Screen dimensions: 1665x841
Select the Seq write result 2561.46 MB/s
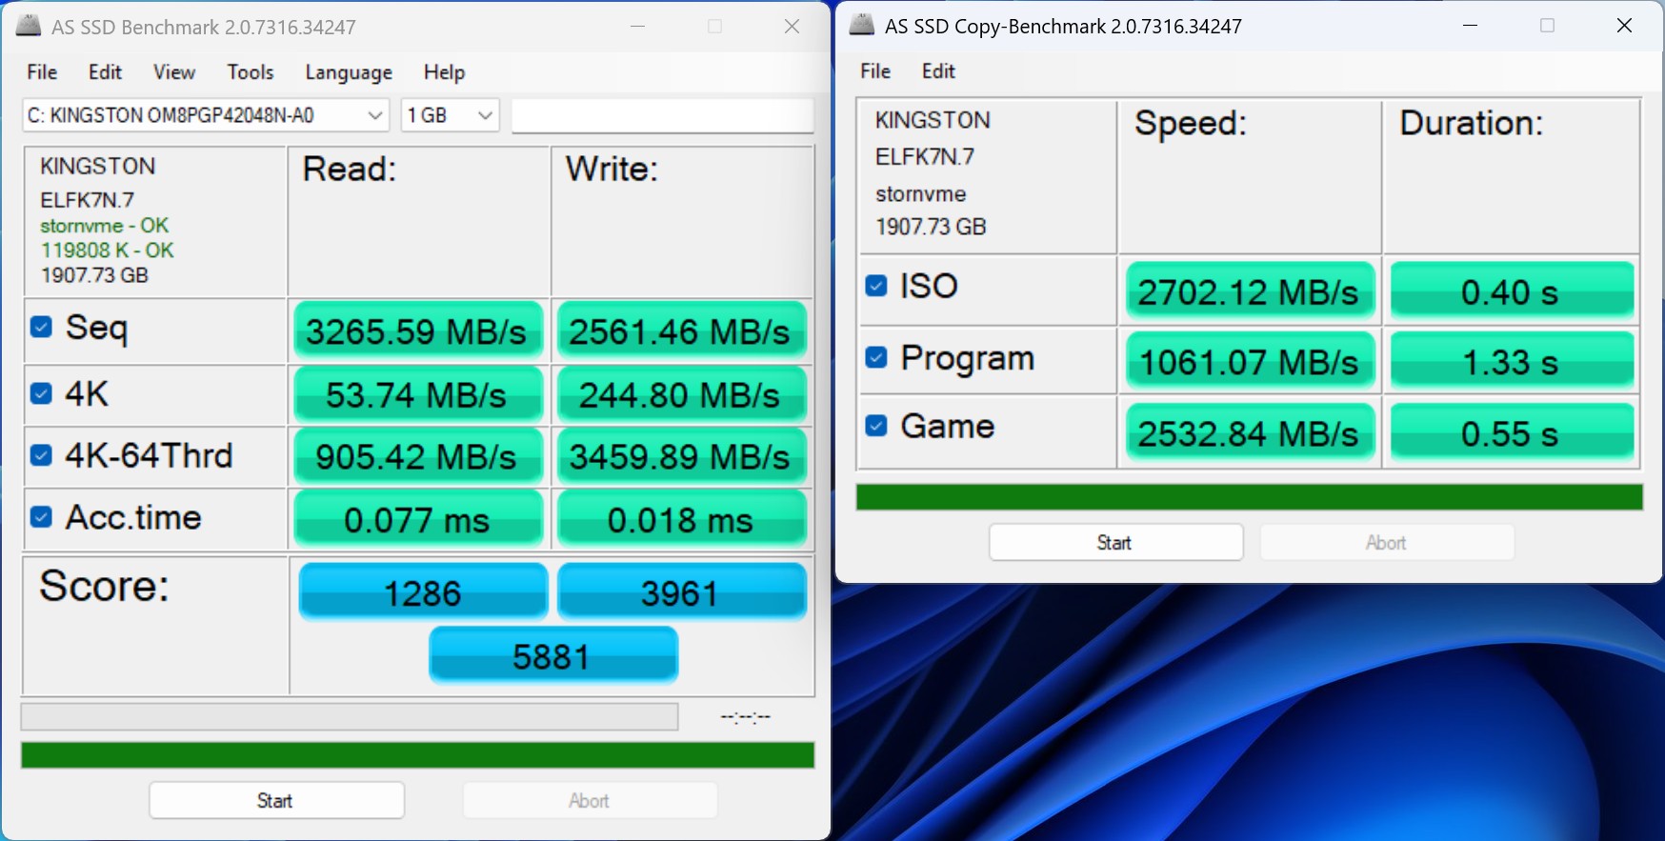pyautogui.click(x=681, y=331)
